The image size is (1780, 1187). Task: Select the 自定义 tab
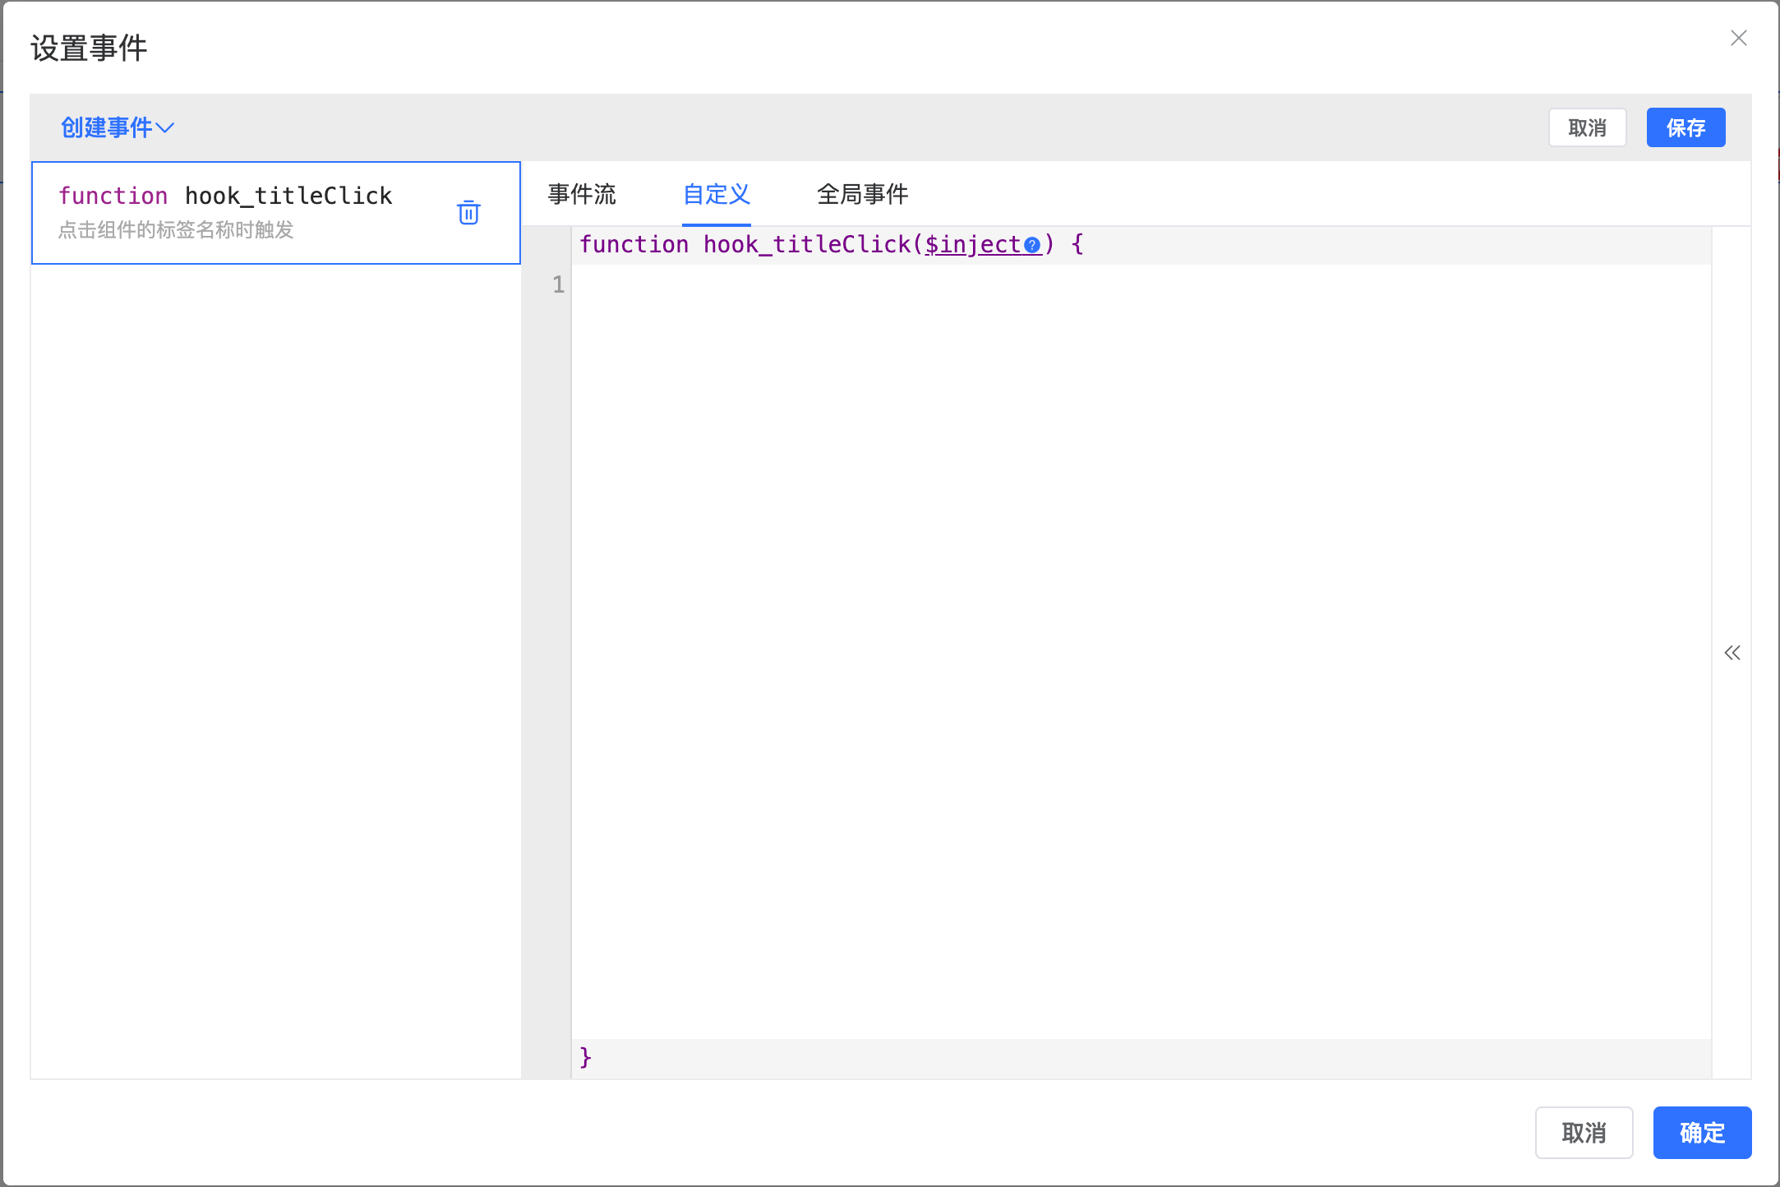[717, 194]
